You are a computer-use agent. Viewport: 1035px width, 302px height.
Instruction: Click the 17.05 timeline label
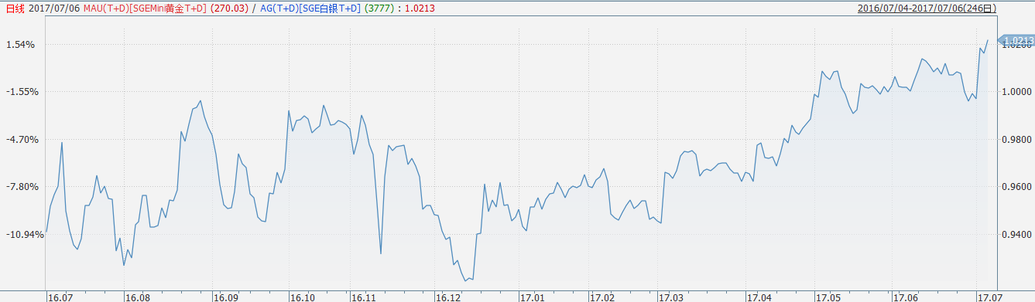click(829, 297)
